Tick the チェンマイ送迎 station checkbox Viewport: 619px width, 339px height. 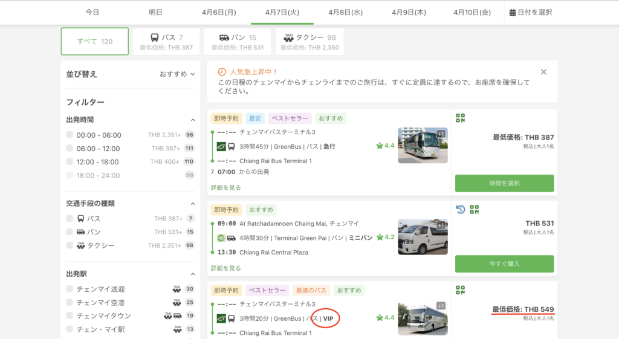coord(70,288)
